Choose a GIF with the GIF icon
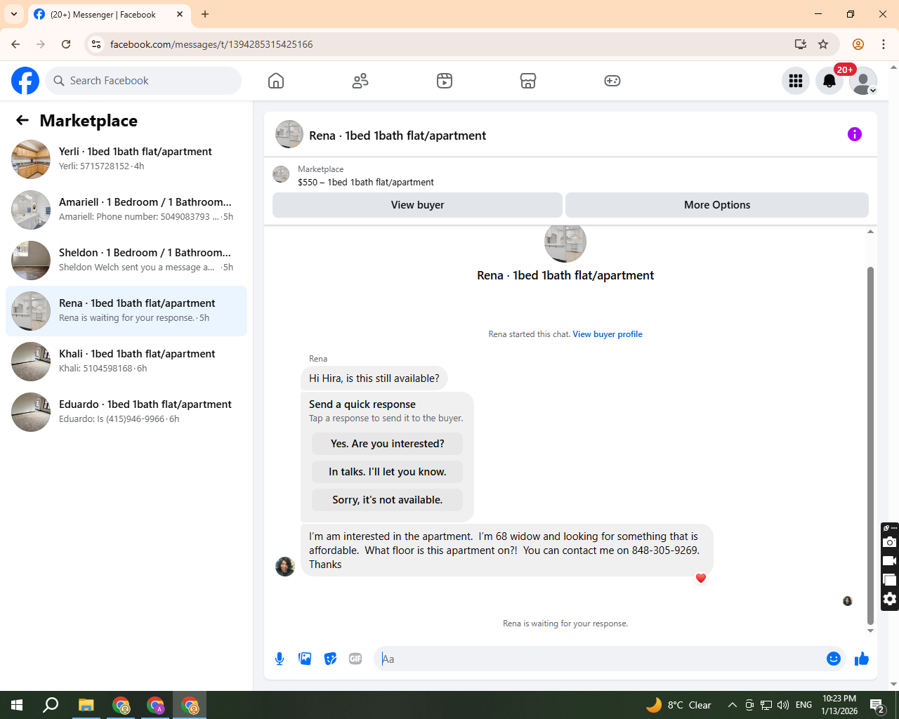 point(355,659)
